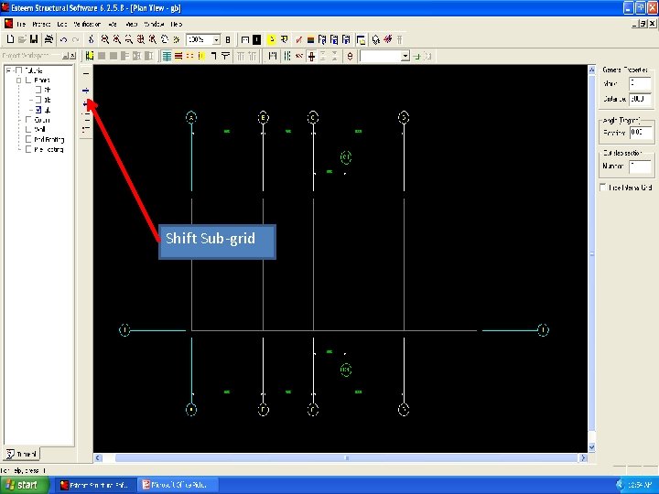Click the Windows start button
Screen dimensions: 659x494
pos(25,485)
